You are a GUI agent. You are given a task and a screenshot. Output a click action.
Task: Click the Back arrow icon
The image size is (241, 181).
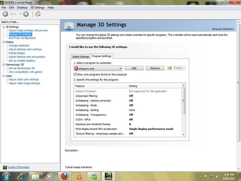5,14
